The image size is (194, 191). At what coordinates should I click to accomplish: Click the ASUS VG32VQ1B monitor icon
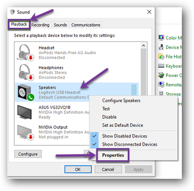tap(24, 112)
